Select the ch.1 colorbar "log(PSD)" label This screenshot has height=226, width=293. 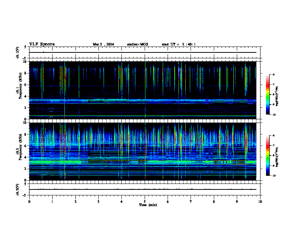click(x=277, y=96)
